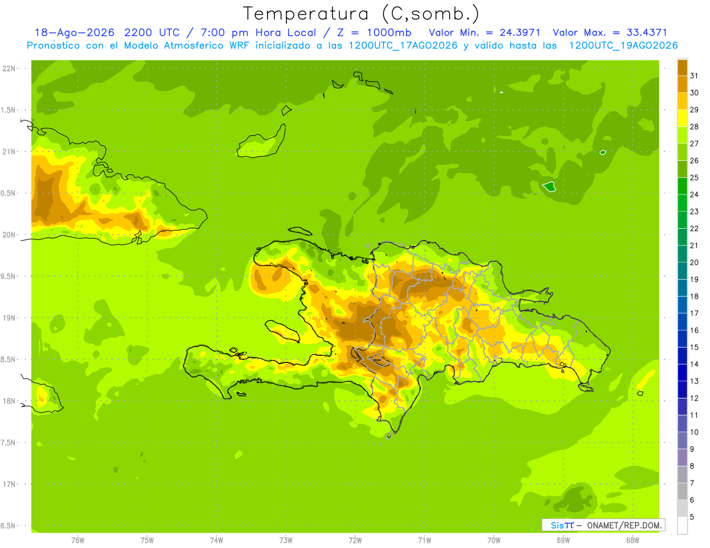Click the "0.5N" latitude label
This screenshot has height=548, width=710.
tap(8, 193)
